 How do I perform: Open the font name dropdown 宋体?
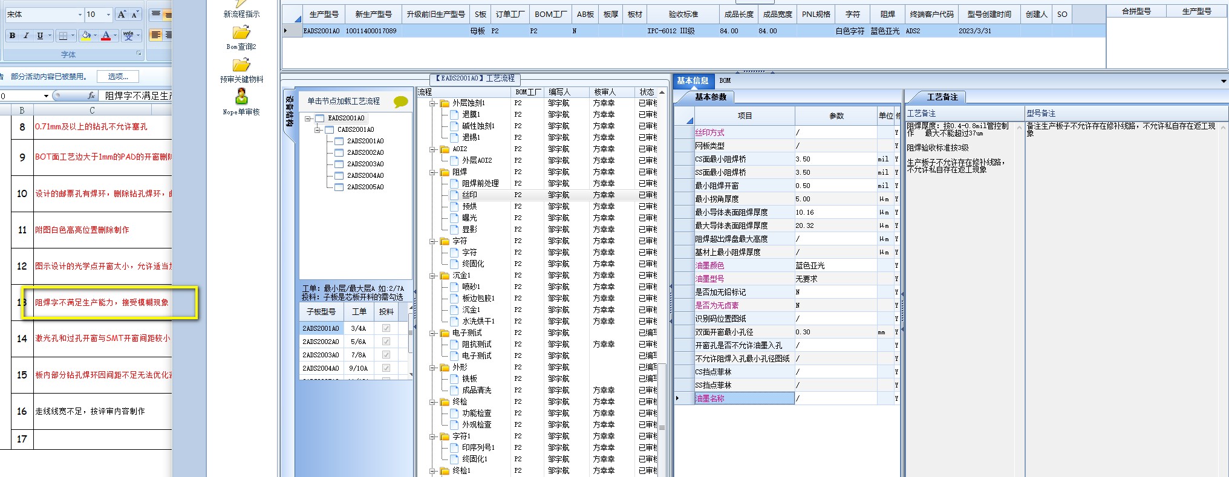coord(80,15)
